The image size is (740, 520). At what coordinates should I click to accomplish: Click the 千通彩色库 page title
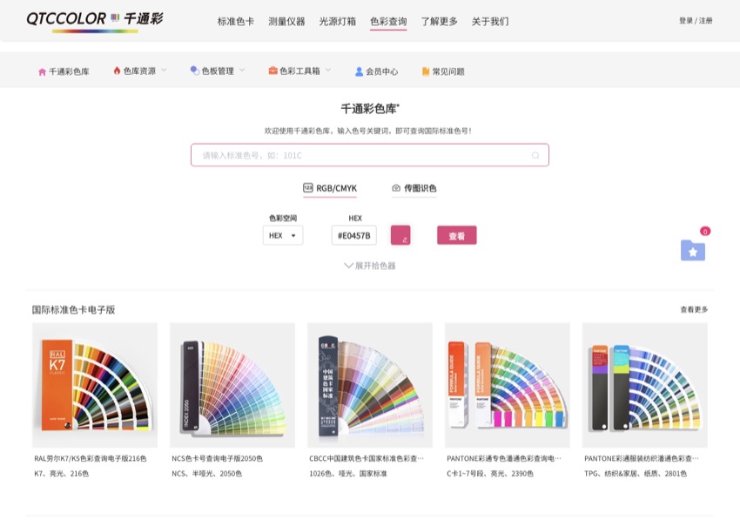click(x=370, y=109)
